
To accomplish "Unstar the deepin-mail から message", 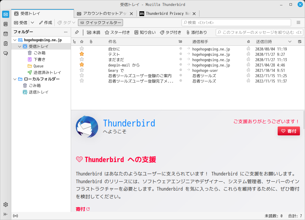I will click(82, 64).
